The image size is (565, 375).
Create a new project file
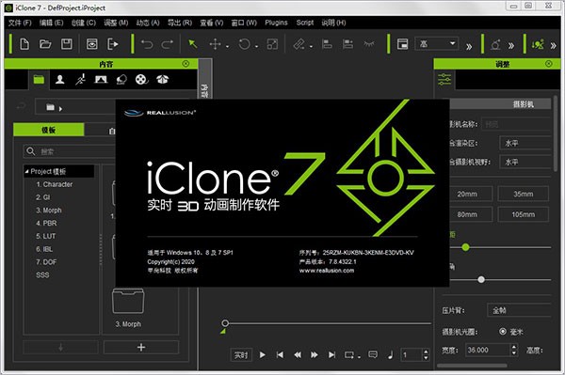(x=24, y=44)
